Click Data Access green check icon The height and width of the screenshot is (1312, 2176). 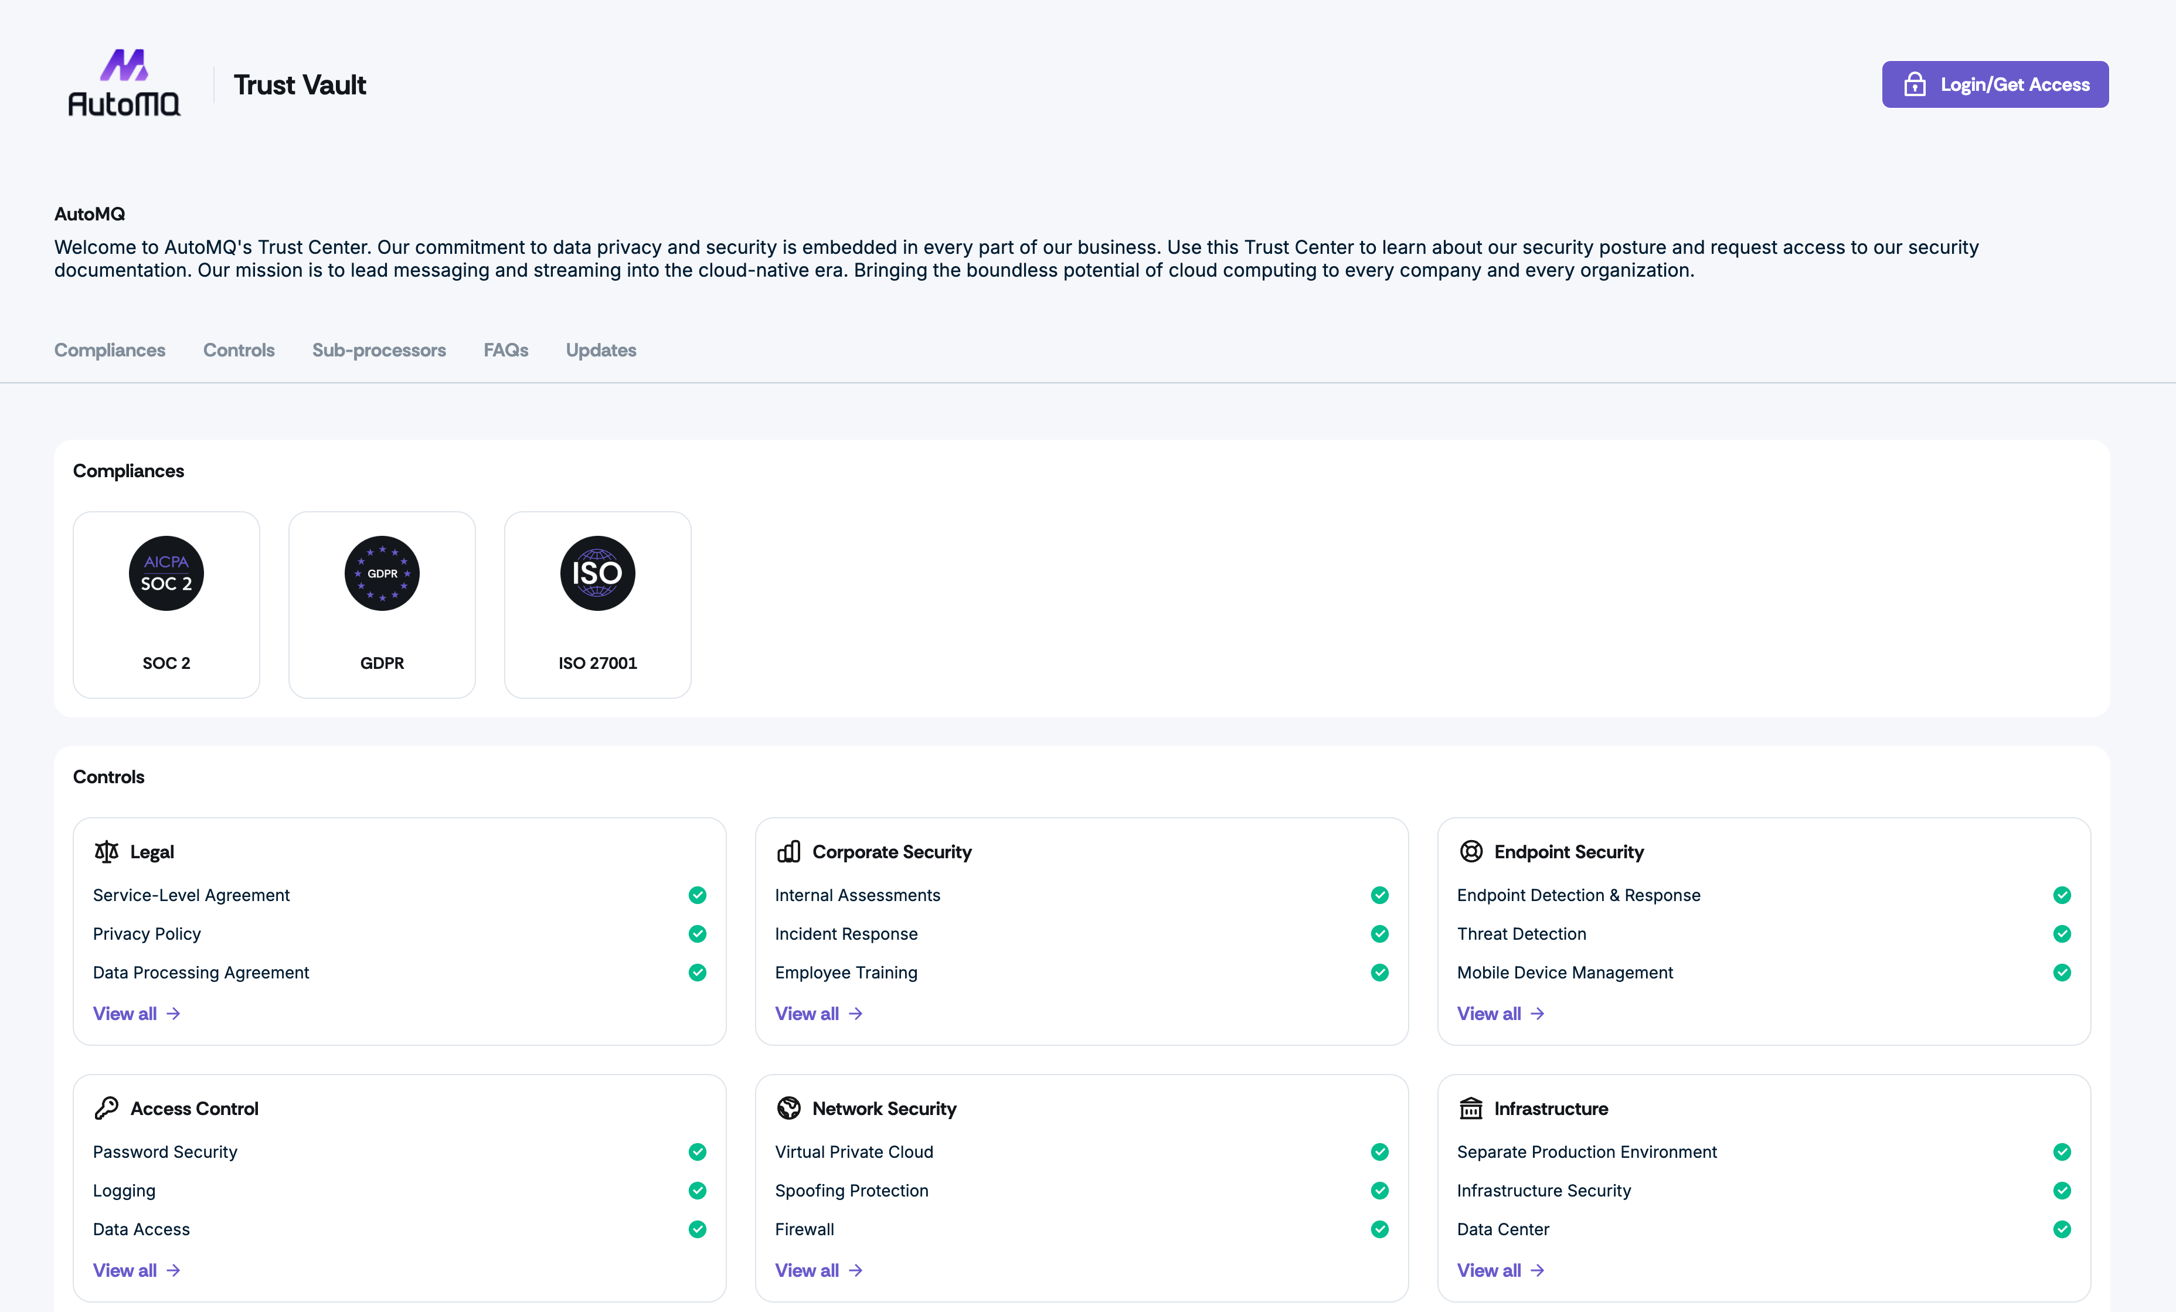click(x=698, y=1230)
